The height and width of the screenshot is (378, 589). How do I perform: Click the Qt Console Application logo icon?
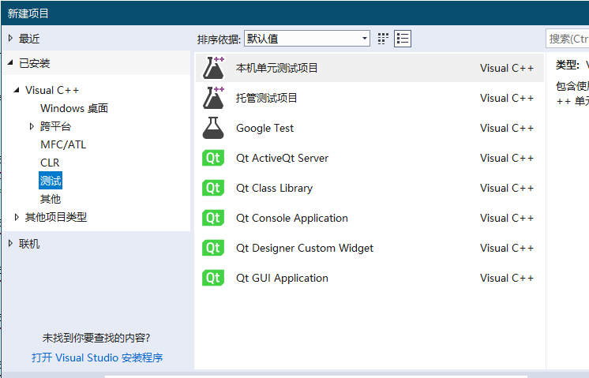tap(213, 218)
